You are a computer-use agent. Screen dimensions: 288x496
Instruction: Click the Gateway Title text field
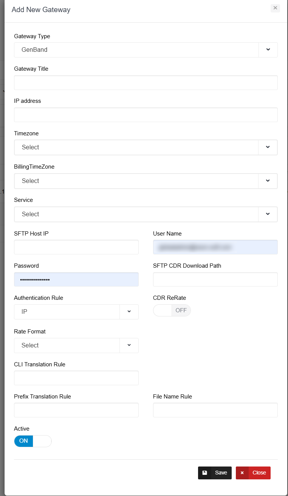pos(146,82)
